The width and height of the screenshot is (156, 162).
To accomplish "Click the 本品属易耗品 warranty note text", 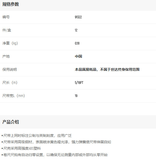I will (x=107, y=69).
